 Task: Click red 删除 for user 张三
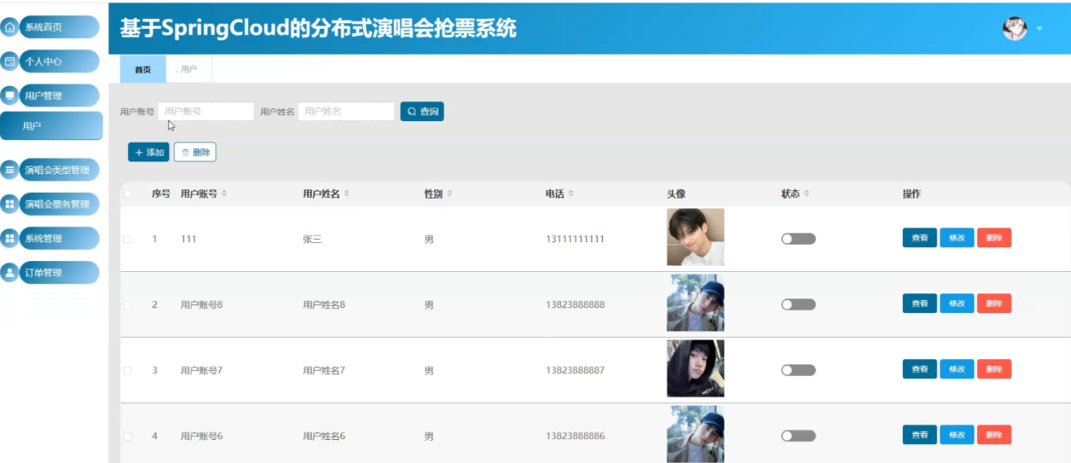click(994, 237)
